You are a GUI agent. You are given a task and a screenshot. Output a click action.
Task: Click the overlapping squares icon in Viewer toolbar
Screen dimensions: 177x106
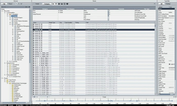tap(62, 4)
